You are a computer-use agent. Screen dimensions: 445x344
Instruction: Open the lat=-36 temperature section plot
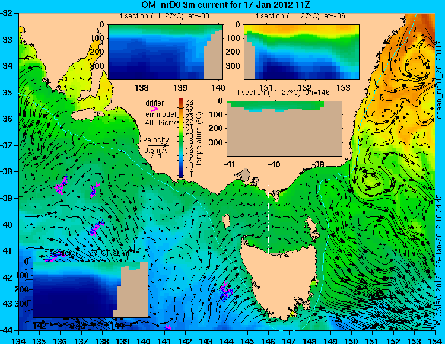tap(301, 52)
